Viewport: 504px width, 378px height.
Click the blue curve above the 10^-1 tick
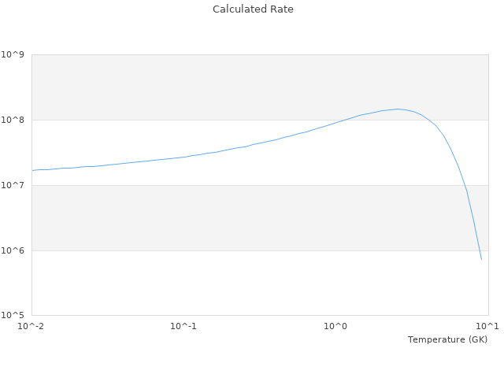click(x=183, y=157)
